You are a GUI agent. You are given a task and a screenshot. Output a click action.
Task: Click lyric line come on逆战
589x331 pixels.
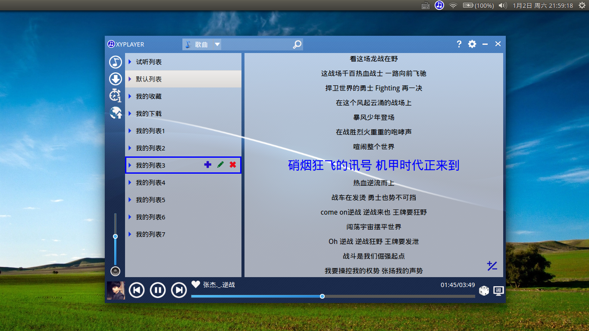click(341, 212)
